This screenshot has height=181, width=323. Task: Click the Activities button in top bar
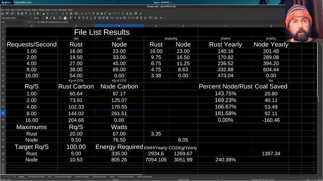(6, 3)
